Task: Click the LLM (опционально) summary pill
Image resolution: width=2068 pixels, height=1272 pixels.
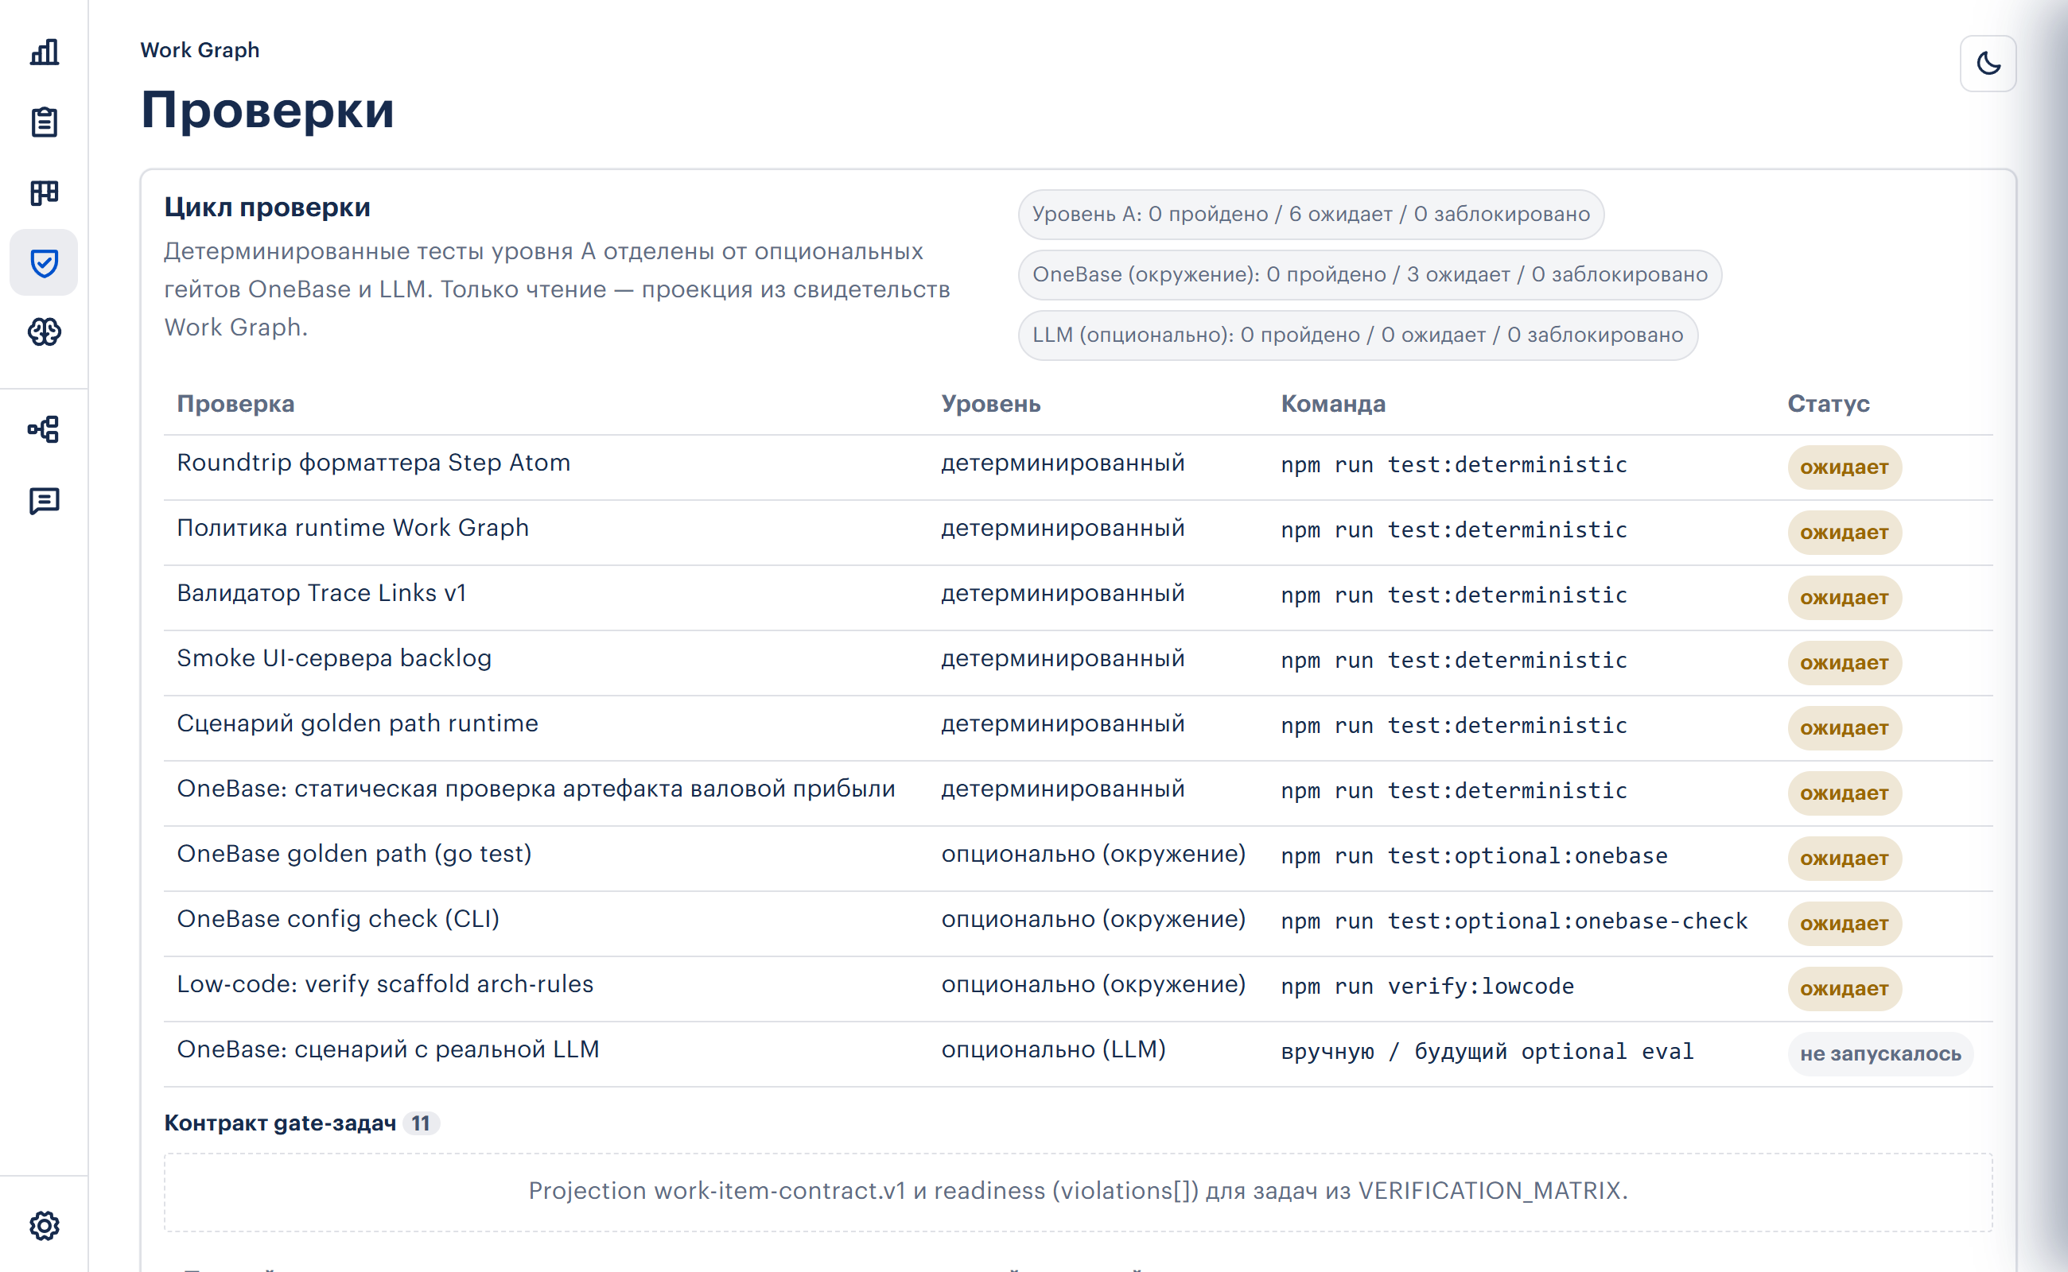Action: click(x=1358, y=335)
